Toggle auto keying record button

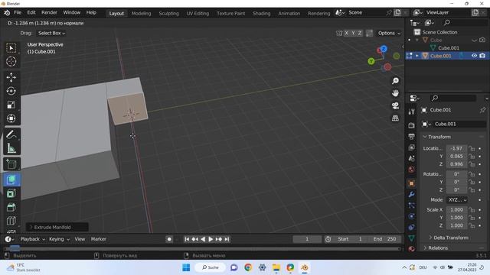[x=169, y=239]
